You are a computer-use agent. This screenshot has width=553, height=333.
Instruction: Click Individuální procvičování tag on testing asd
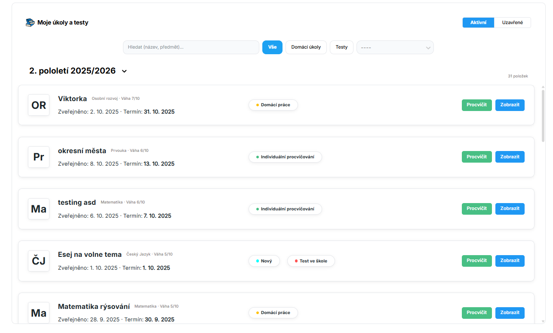[285, 209]
